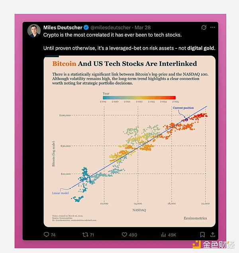The width and height of the screenshot is (239, 253).
Task: Click the Miles Deutscher display name
Action: pos(63,28)
